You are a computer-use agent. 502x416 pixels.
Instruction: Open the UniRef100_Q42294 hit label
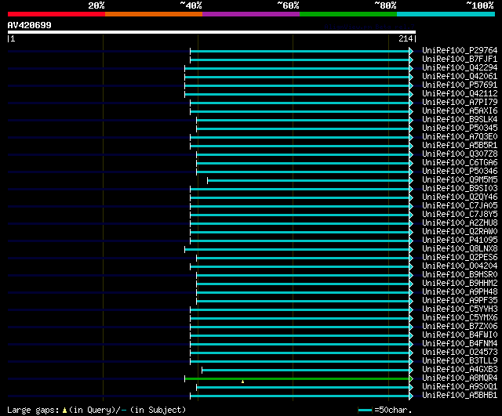click(x=460, y=67)
